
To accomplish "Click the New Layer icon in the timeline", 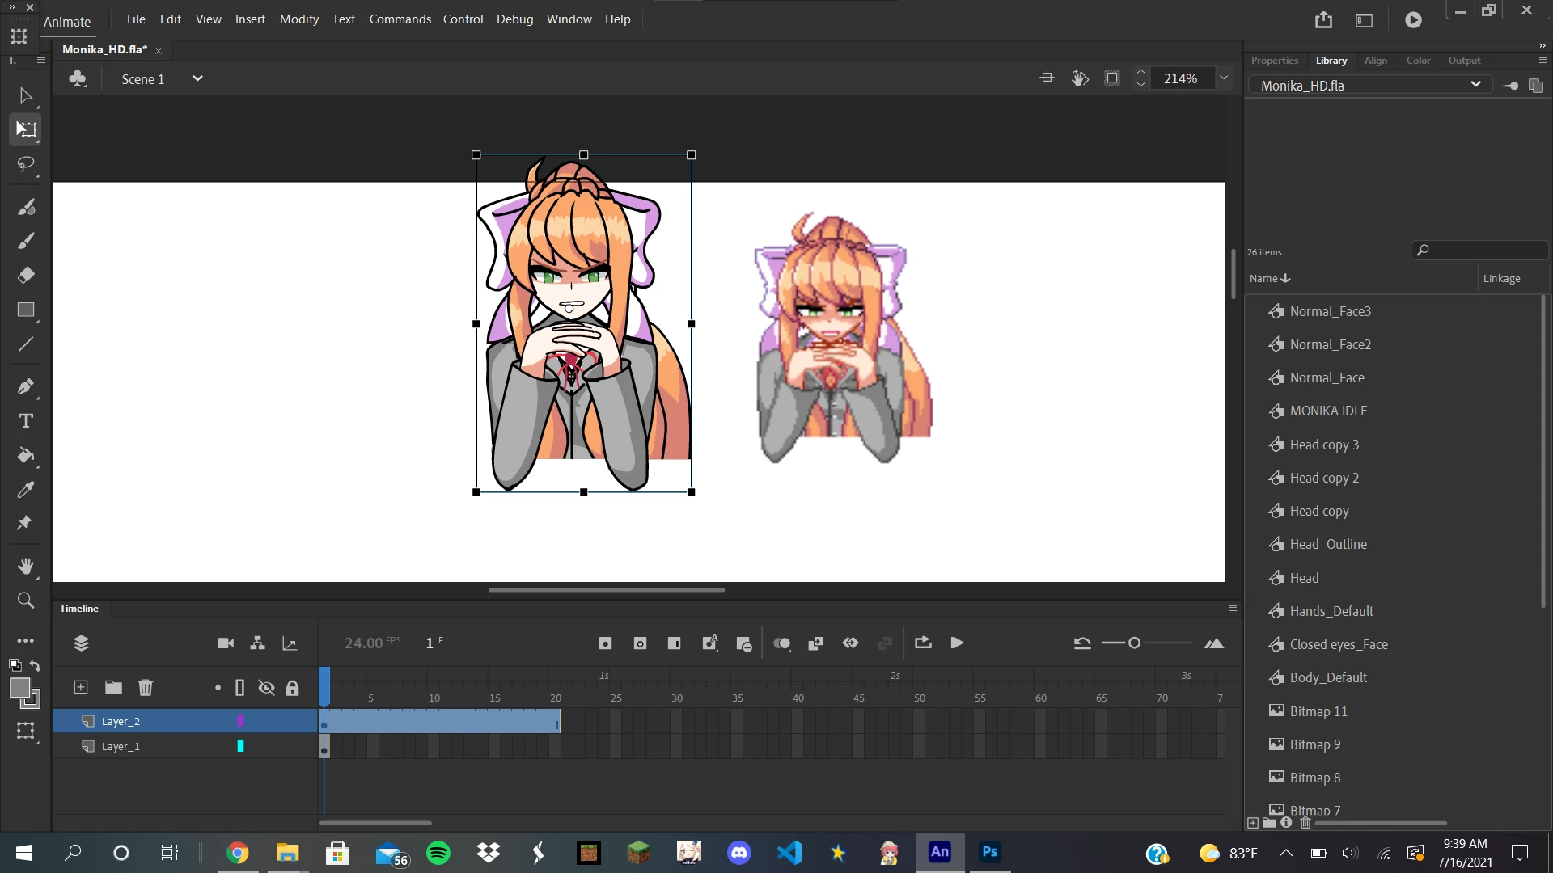I will [81, 687].
